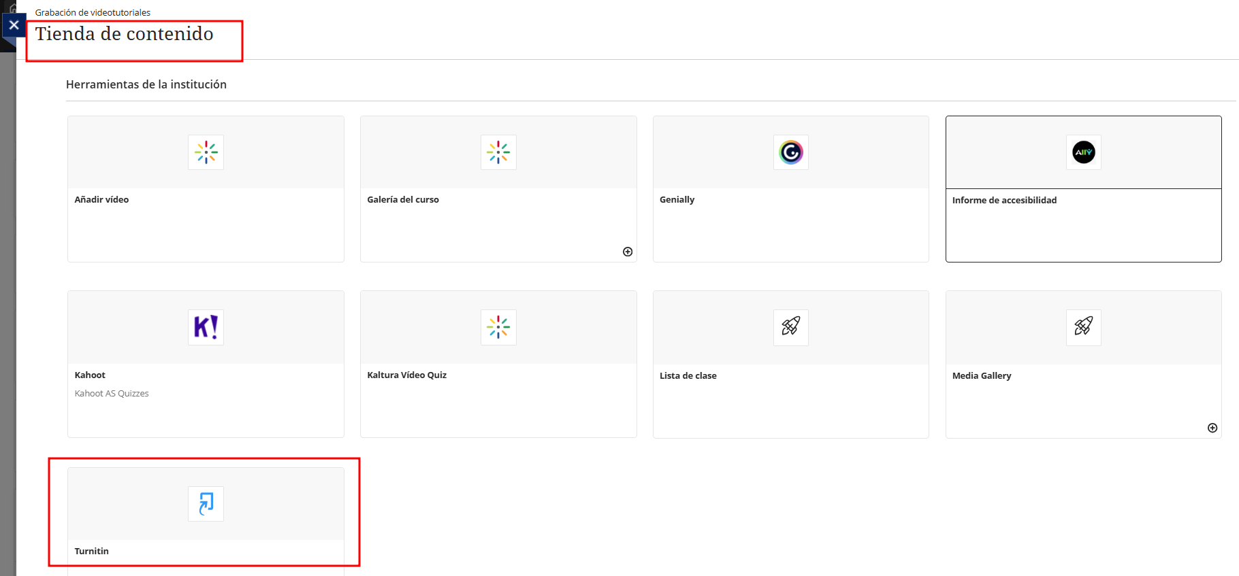The image size is (1239, 576).
Task: Open the Turnitin tool icon
Action: pos(206,504)
